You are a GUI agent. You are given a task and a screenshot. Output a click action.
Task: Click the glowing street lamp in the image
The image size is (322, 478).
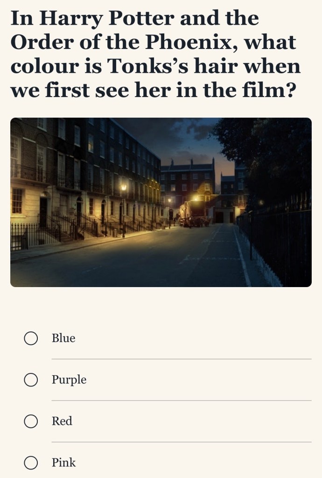click(x=124, y=188)
